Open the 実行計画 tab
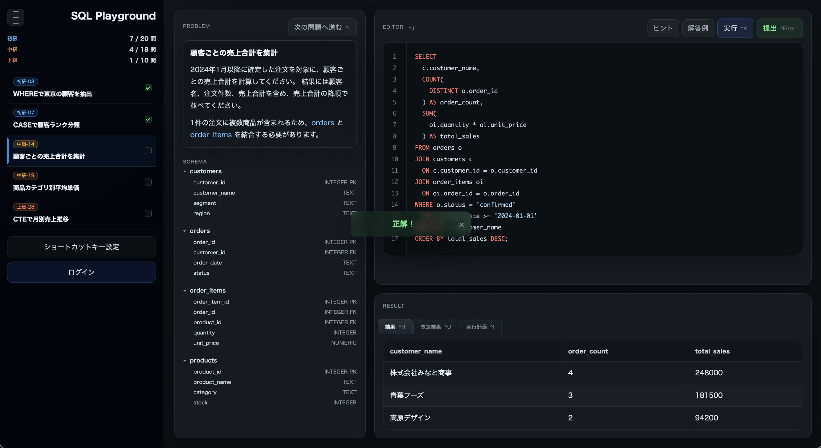The image size is (821, 448). point(480,327)
